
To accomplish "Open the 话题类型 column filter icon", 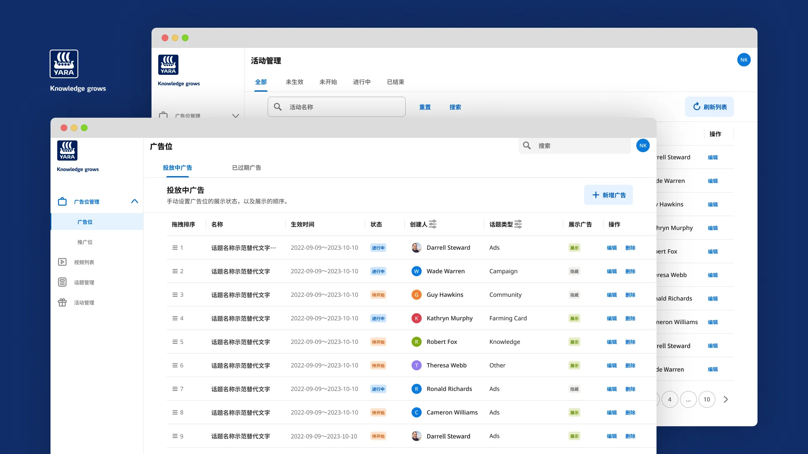I will coord(518,224).
